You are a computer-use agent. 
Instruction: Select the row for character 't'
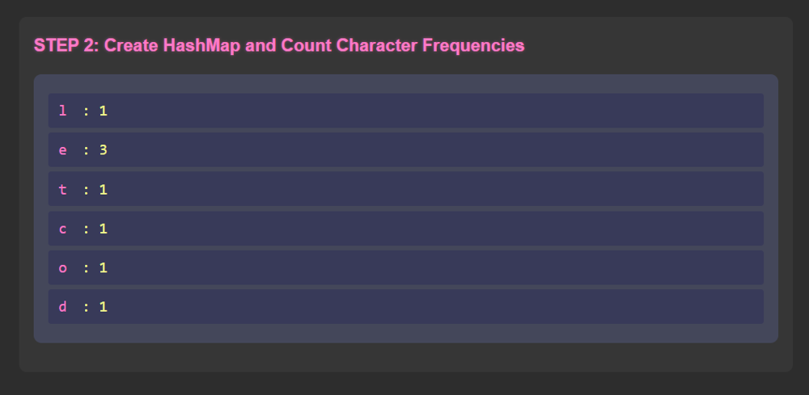(x=405, y=189)
